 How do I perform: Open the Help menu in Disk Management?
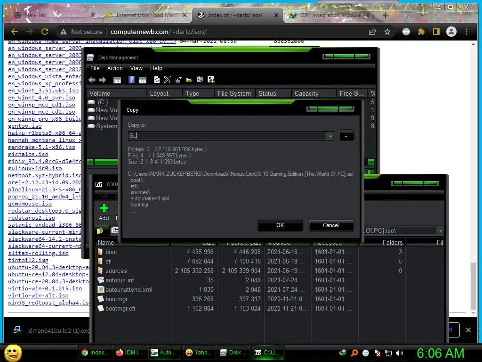pos(156,68)
